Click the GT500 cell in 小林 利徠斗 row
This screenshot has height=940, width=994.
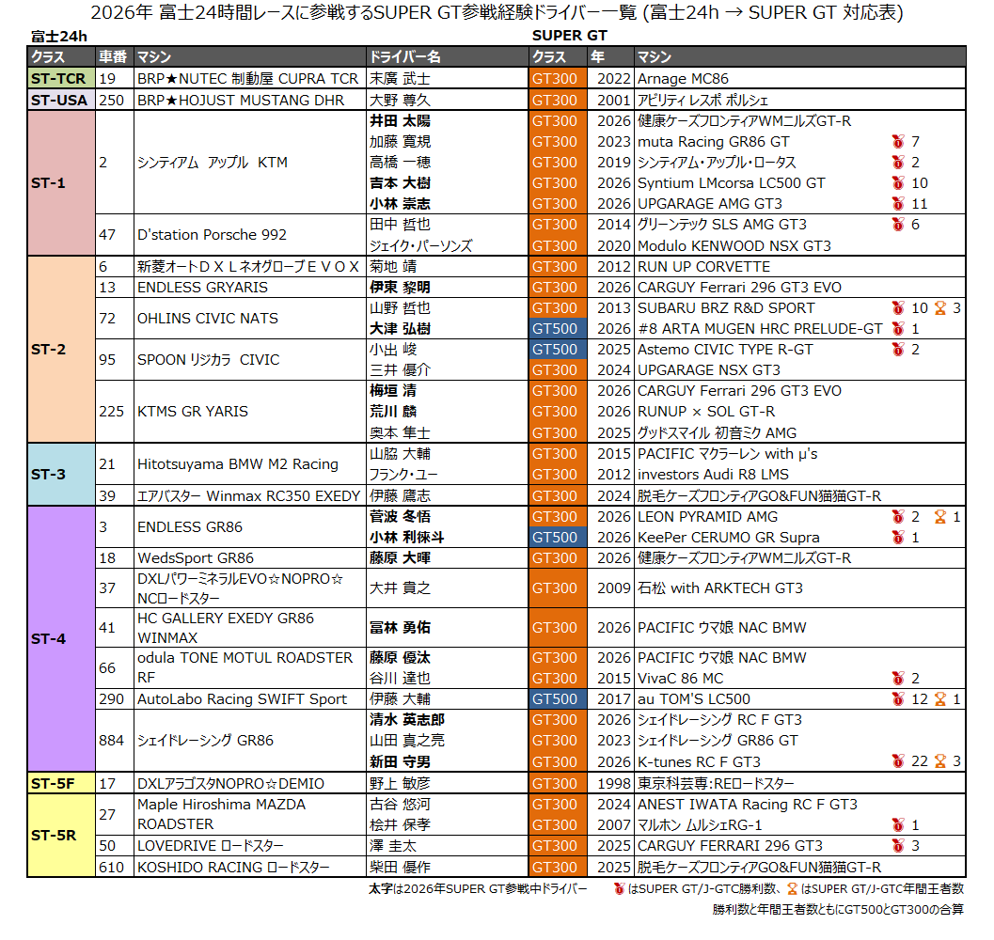tap(558, 538)
